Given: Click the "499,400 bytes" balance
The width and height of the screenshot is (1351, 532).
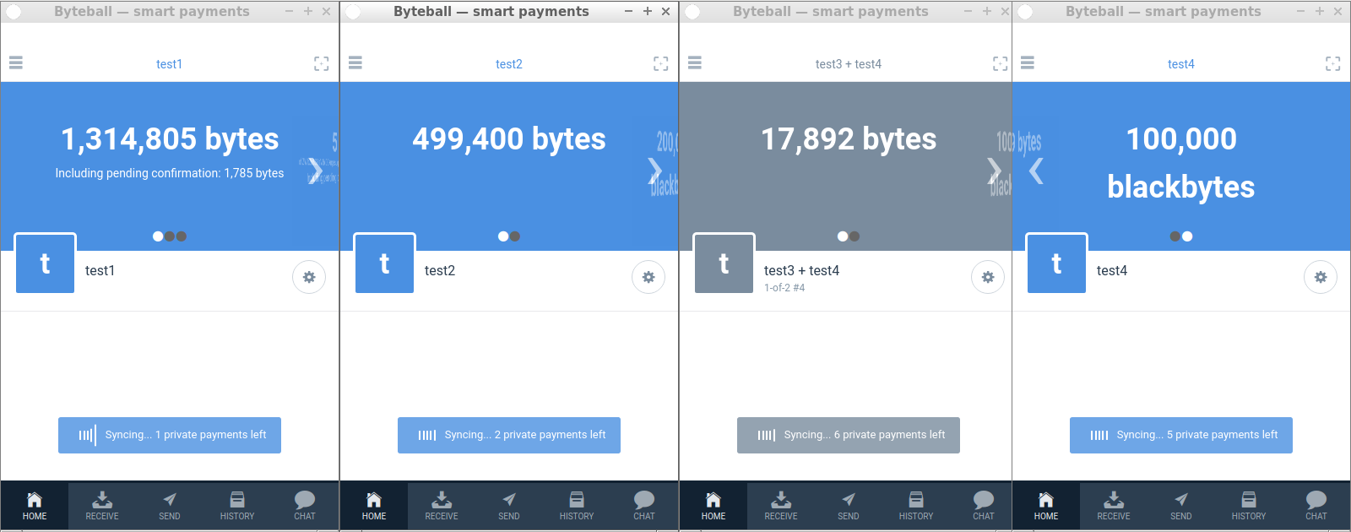Looking at the screenshot, I should [x=509, y=138].
